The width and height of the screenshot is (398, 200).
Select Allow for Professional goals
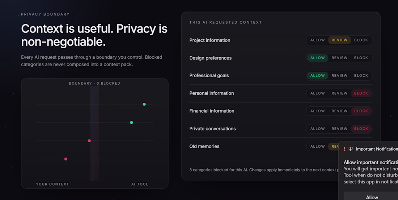[x=317, y=76]
